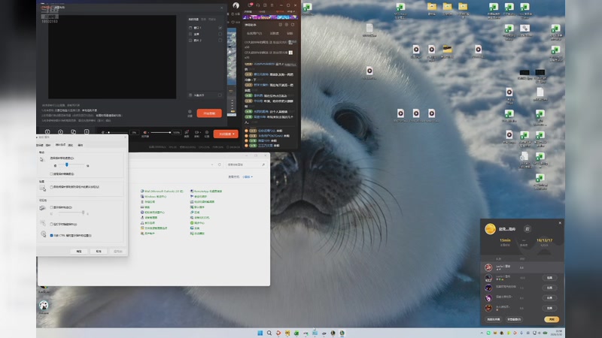602x338 pixels.
Task: Switch to 鼠标键 tab in Mouse Properties
Action: click(40, 145)
